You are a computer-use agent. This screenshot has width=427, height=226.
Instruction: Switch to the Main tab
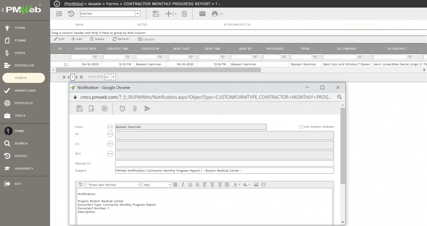(80, 25)
